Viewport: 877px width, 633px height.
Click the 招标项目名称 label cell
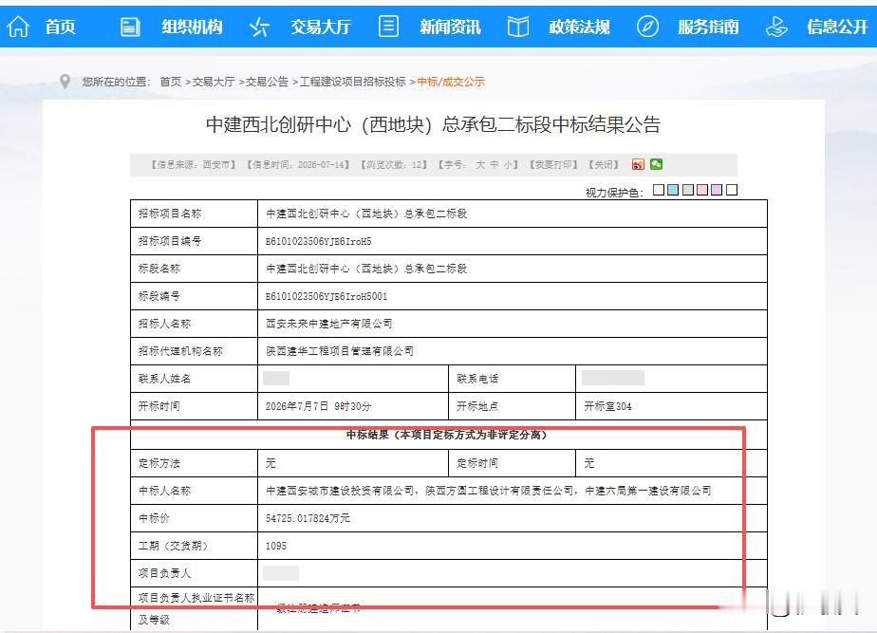coord(194,214)
